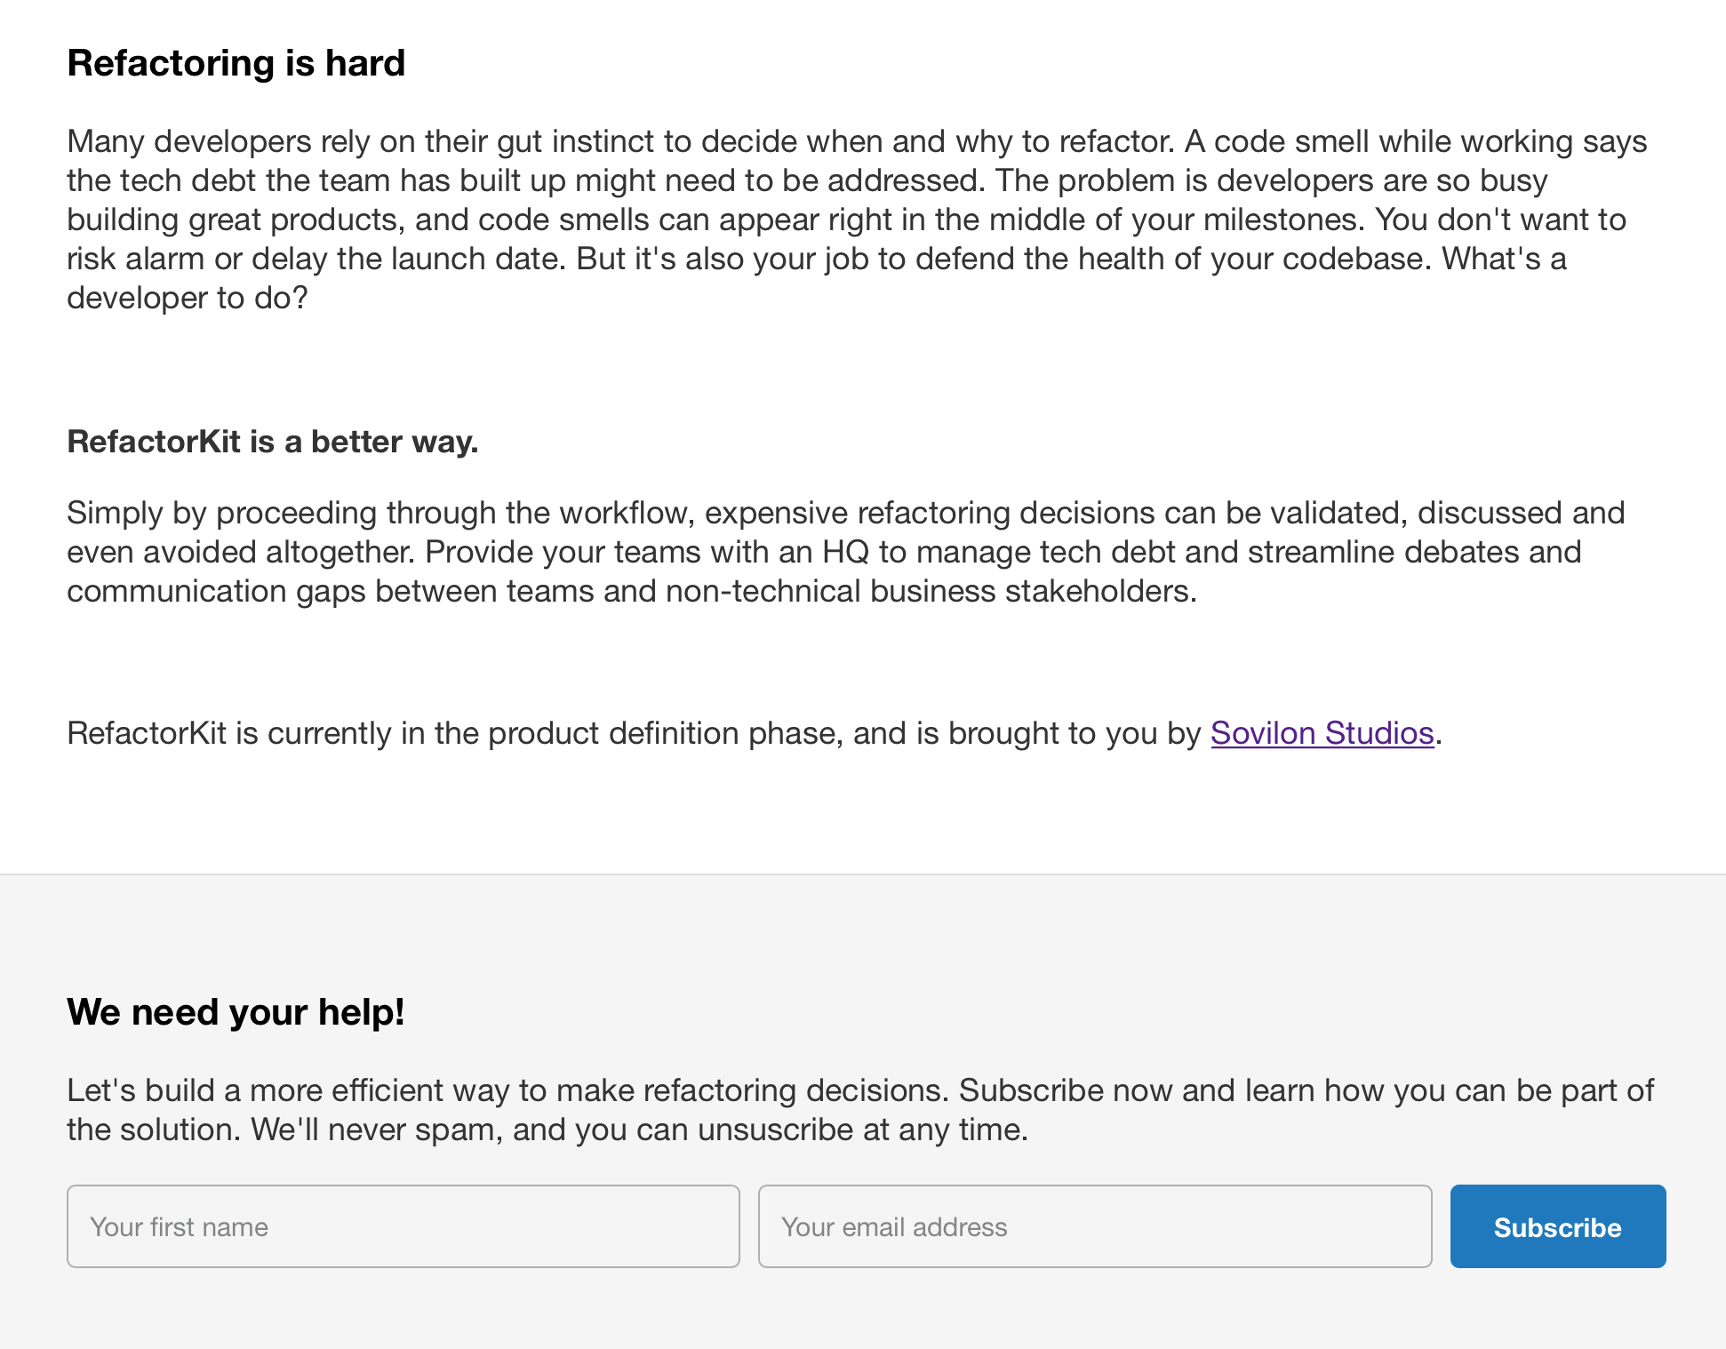This screenshot has height=1349, width=1726.
Task: Click the Subscribe button
Action: pos(1557,1226)
